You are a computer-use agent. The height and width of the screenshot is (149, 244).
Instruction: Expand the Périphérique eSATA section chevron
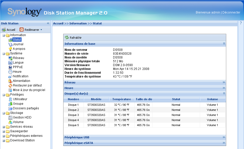pyautogui.click(x=224, y=143)
